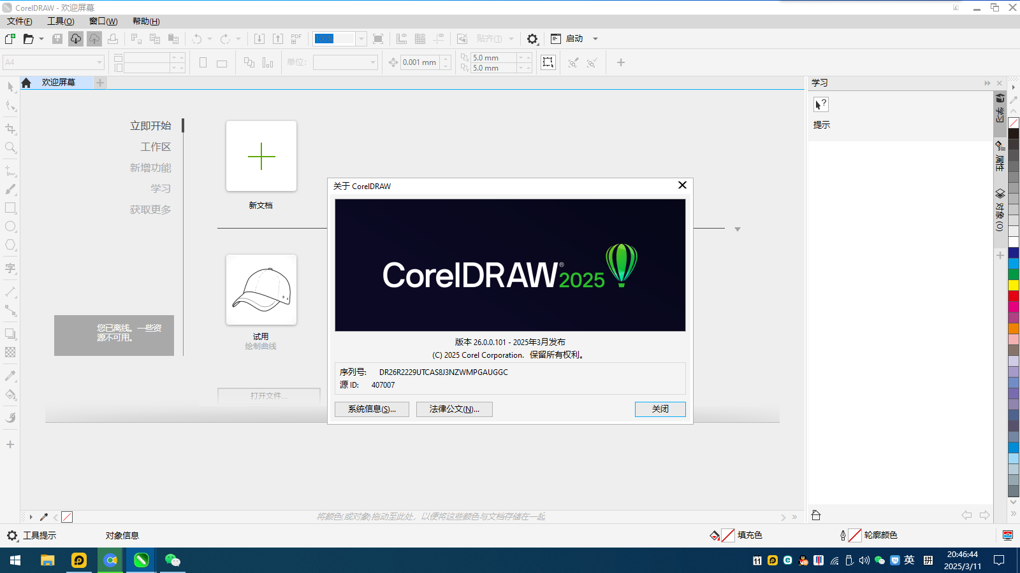Image resolution: width=1020 pixels, height=573 pixels.
Task: Open the units dropdown
Action: (x=373, y=62)
